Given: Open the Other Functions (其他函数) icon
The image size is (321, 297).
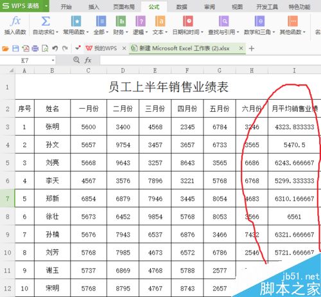Looking at the screenshot, I should tap(293, 21).
